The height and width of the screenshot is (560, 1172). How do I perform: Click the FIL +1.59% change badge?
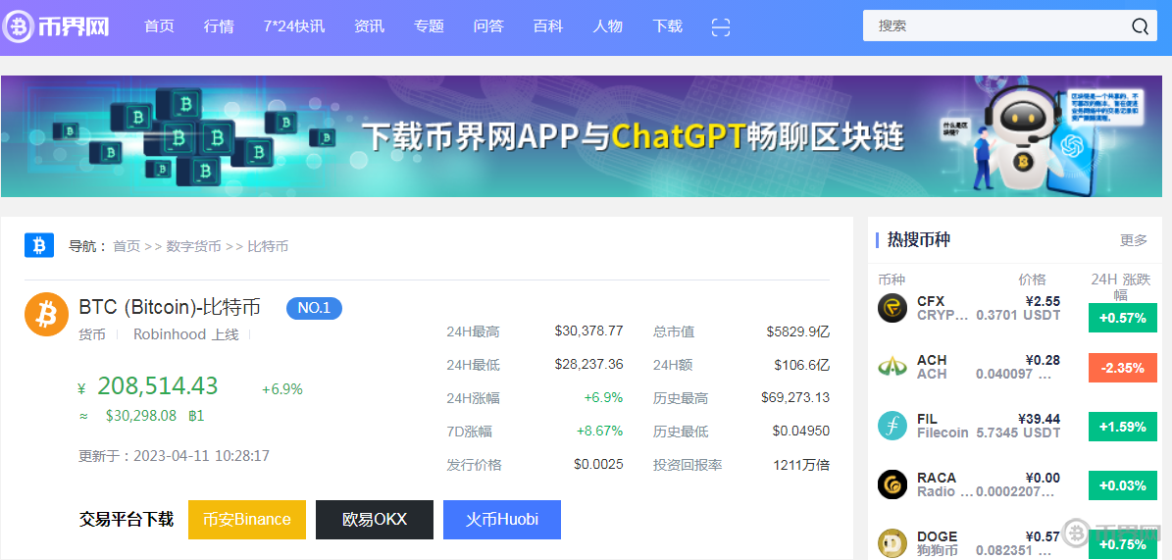click(1123, 427)
